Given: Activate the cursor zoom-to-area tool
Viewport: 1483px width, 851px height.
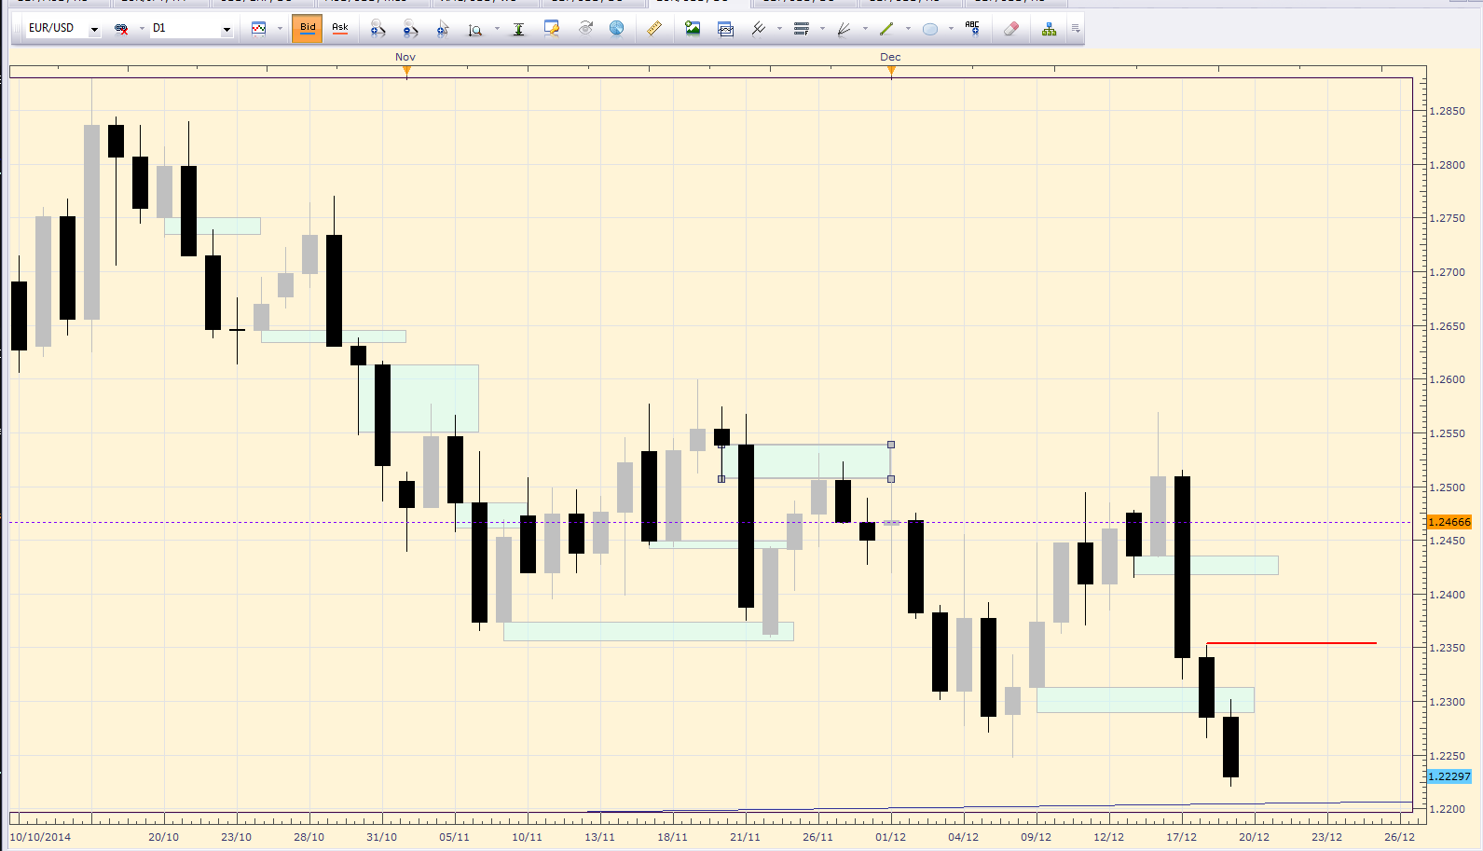Looking at the screenshot, I should (x=443, y=29).
